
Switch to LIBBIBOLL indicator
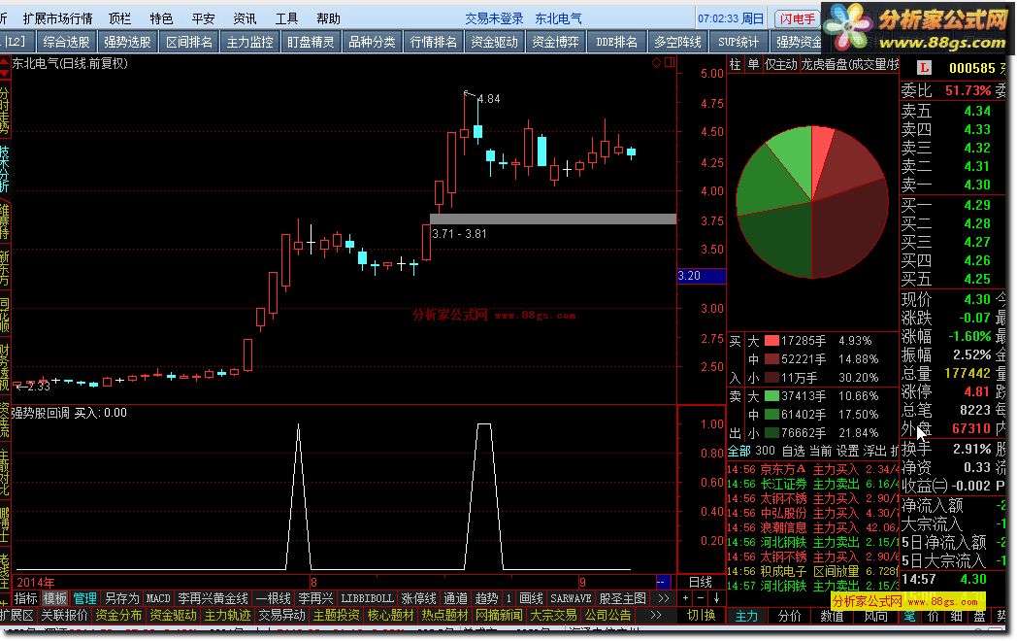367,598
